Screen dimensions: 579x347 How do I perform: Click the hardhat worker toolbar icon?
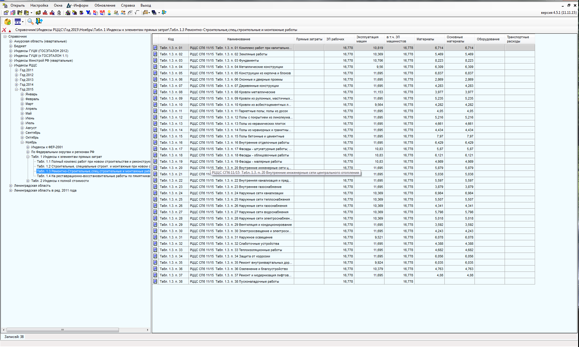(x=109, y=13)
